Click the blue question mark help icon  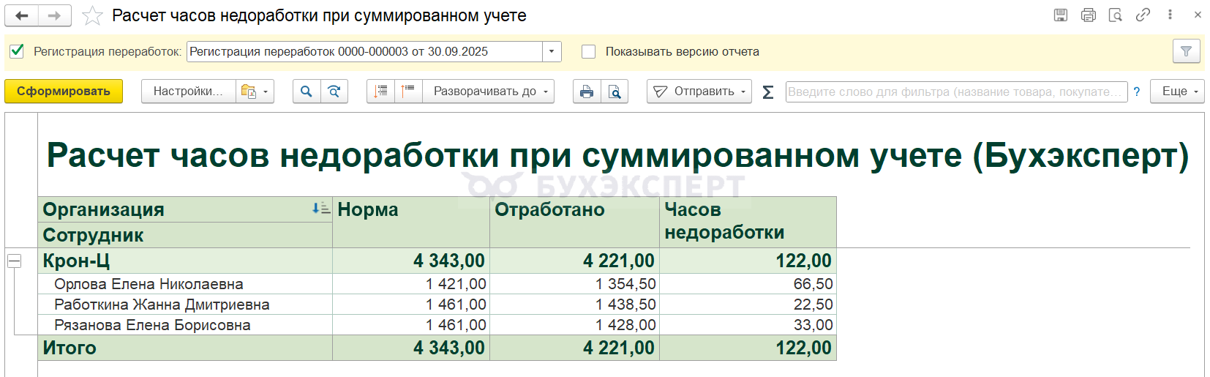[x=1136, y=92]
